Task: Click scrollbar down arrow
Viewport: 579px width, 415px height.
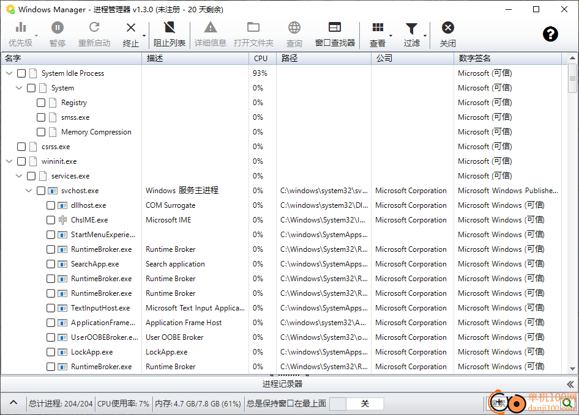Action: click(572, 369)
